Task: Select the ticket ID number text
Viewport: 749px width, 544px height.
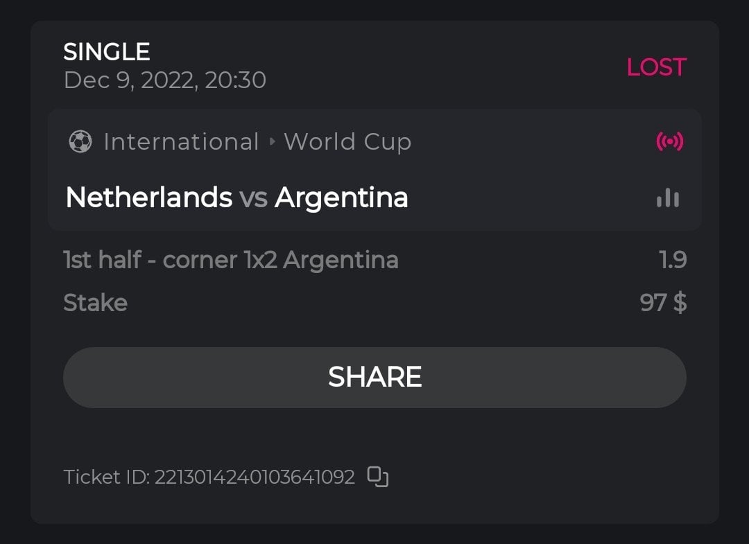Action: point(255,477)
